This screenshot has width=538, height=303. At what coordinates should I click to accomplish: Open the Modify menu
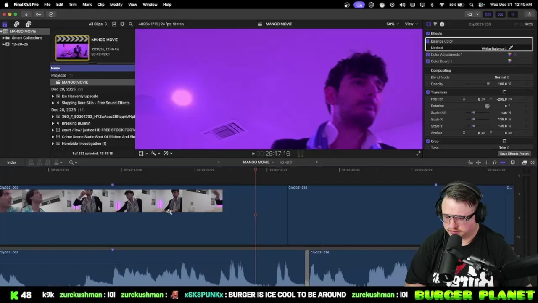(x=116, y=5)
